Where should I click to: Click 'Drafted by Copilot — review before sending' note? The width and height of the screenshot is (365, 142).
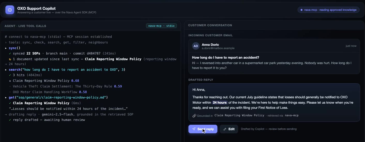pyautogui.click(x=269, y=129)
